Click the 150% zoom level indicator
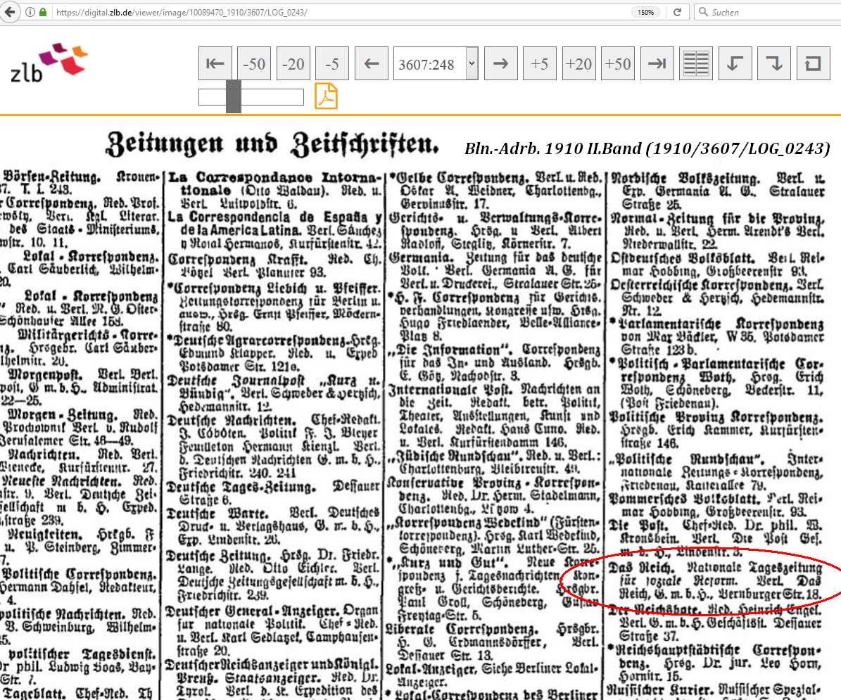The width and height of the screenshot is (841, 700). click(645, 12)
